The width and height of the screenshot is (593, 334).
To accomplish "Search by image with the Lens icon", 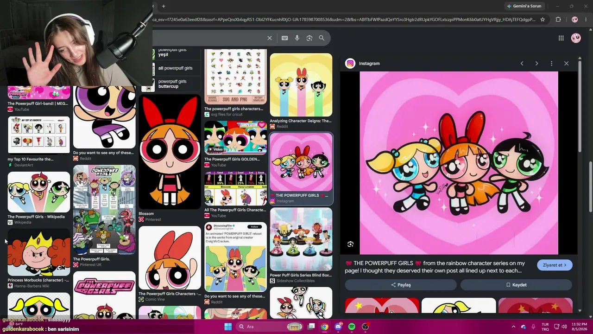I will pos(309,38).
